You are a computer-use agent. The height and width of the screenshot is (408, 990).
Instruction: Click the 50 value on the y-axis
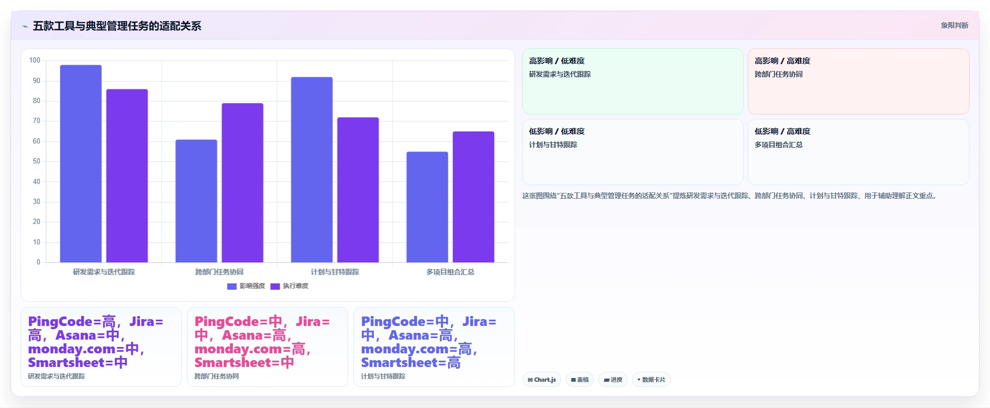[x=36, y=161]
